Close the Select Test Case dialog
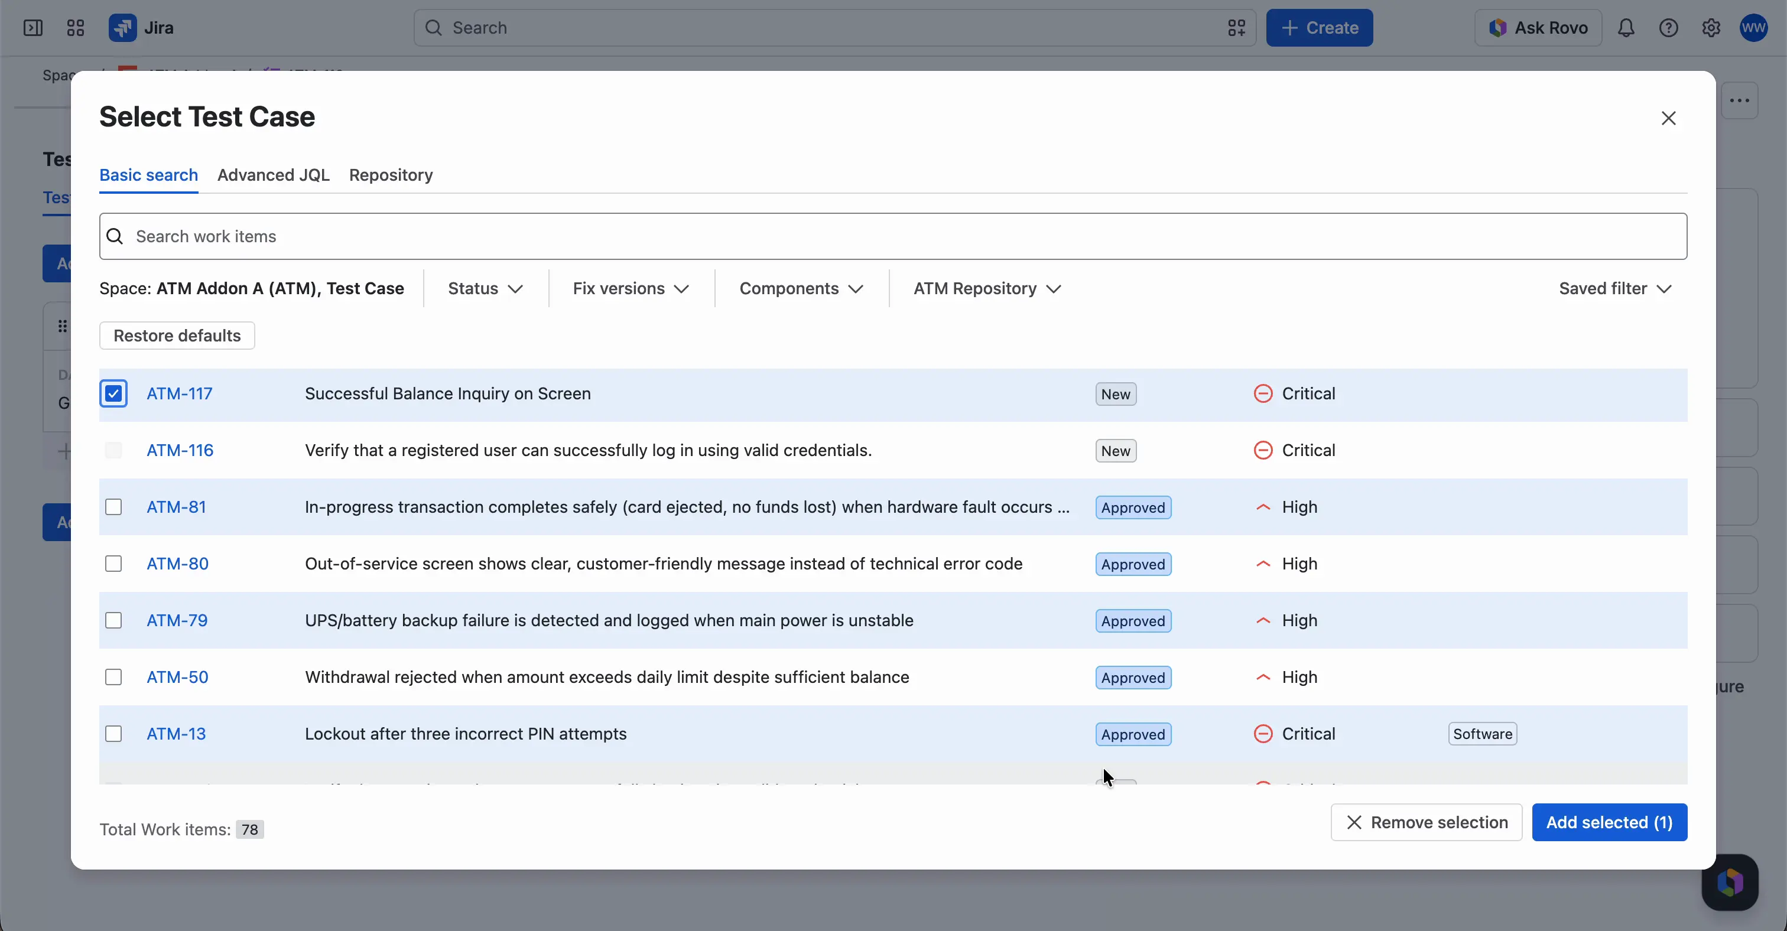The image size is (1787, 931). point(1668,118)
